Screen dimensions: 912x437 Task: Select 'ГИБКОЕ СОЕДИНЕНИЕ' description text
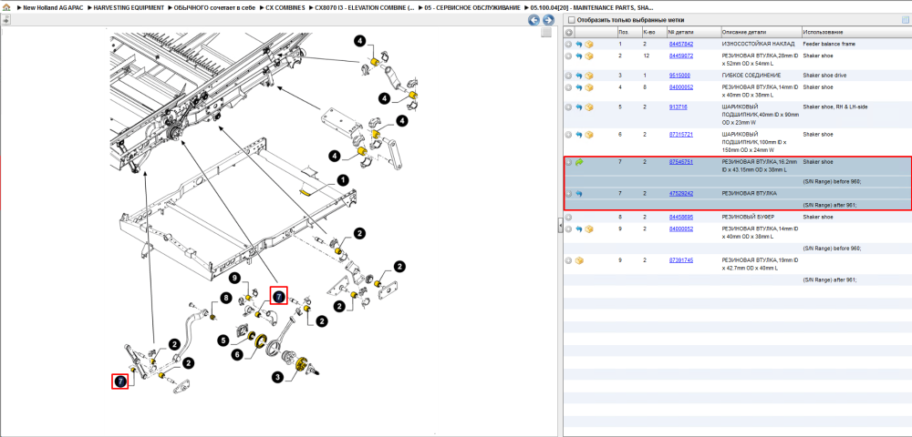(x=751, y=76)
